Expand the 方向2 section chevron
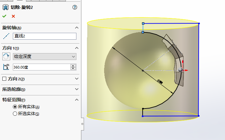The height and width of the screenshot is (140, 225). pos(77,79)
